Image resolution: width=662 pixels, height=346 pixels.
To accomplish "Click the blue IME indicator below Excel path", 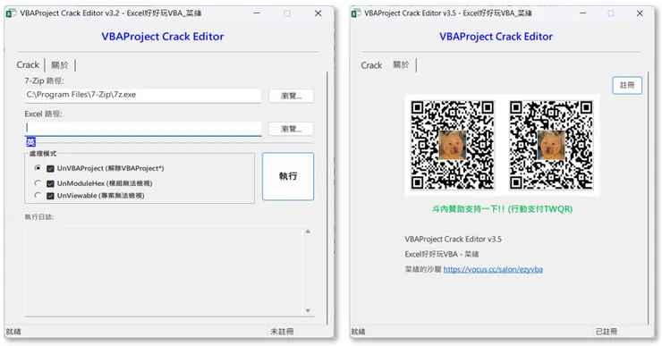I will click(30, 142).
